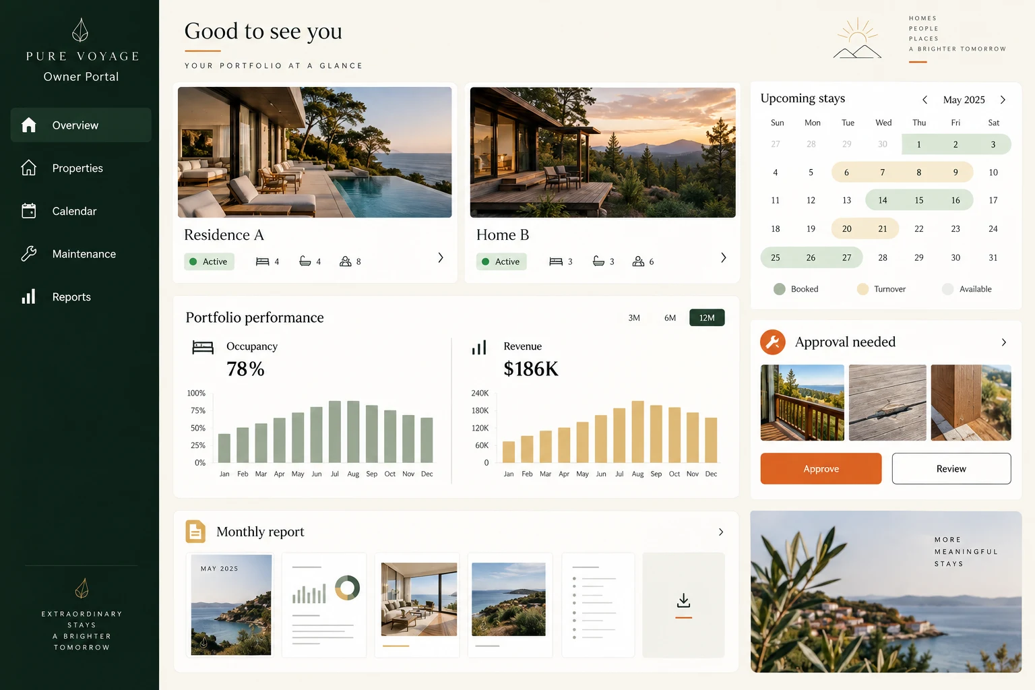Select May 1 in the calendar
Image resolution: width=1035 pixels, height=690 pixels.
[x=918, y=144]
